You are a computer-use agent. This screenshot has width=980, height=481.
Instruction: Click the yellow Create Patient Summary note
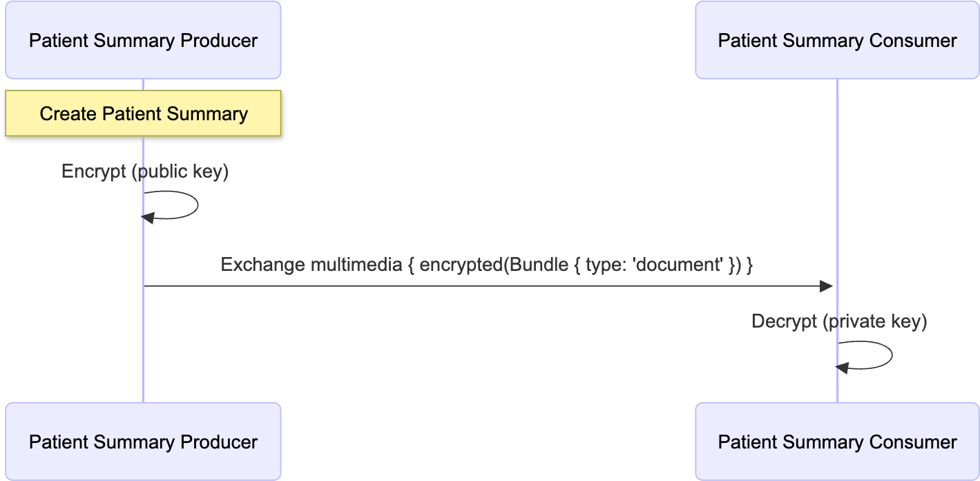pos(143,113)
